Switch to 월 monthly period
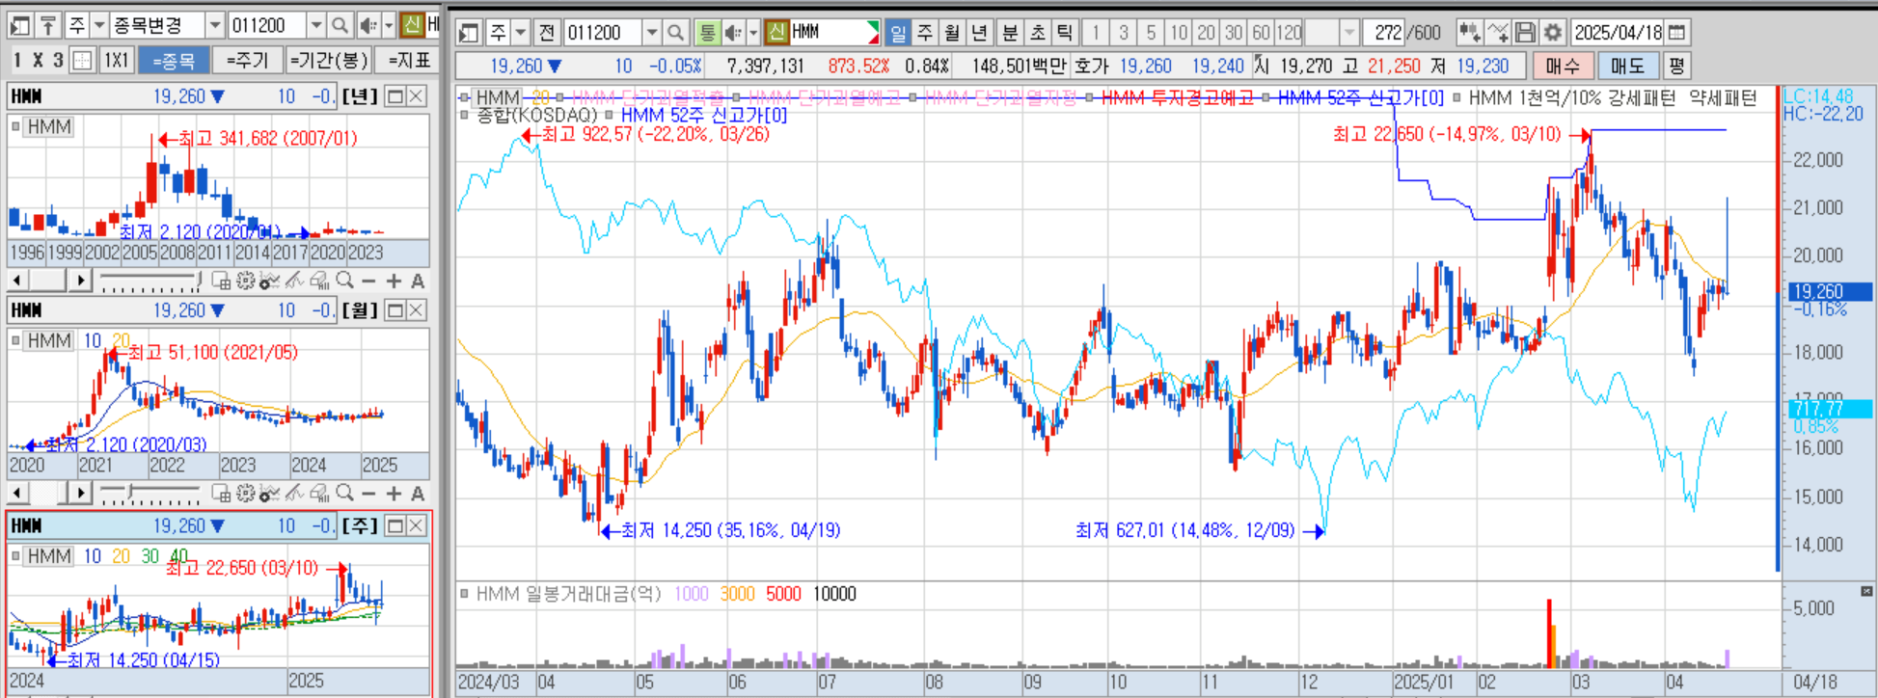This screenshot has width=1878, height=698. point(952,33)
